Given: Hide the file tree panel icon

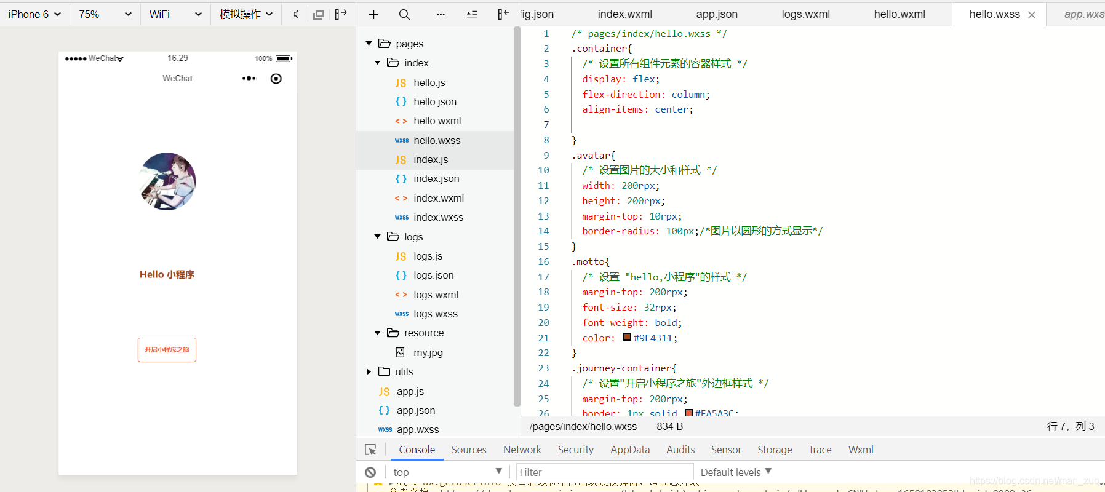Looking at the screenshot, I should coord(503,14).
